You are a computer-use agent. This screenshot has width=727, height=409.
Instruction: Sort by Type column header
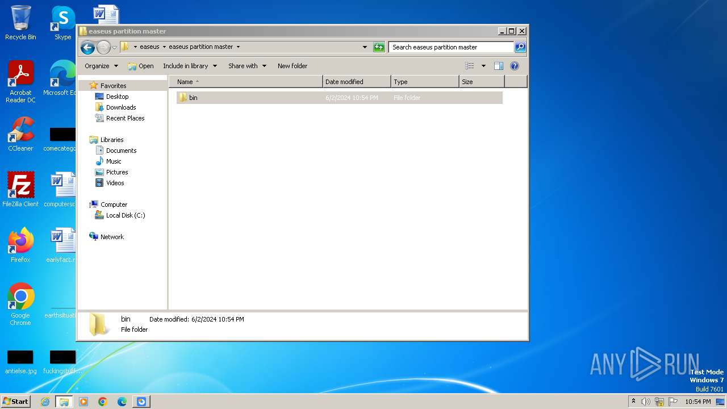click(x=425, y=82)
